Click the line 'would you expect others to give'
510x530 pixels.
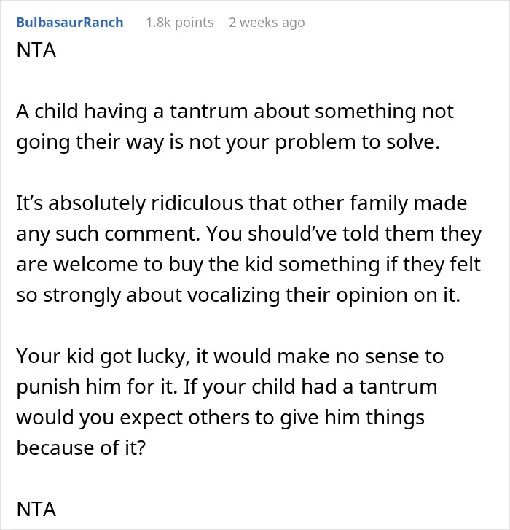(x=220, y=418)
